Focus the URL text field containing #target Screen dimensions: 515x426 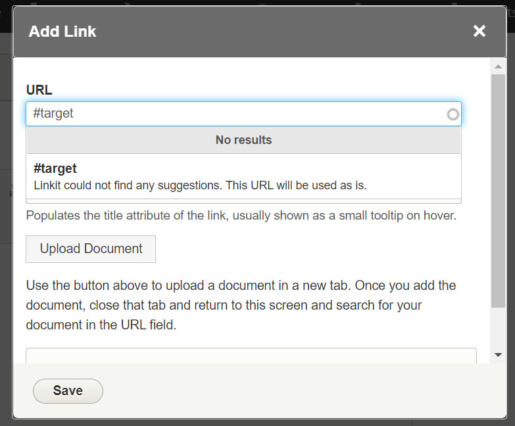(230, 114)
